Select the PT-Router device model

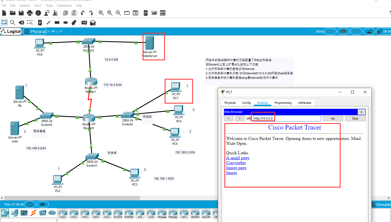(x=162, y=214)
